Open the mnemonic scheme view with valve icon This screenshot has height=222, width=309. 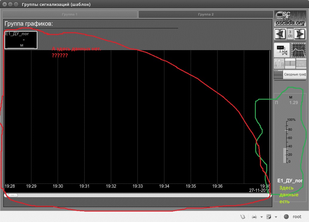(282, 50)
